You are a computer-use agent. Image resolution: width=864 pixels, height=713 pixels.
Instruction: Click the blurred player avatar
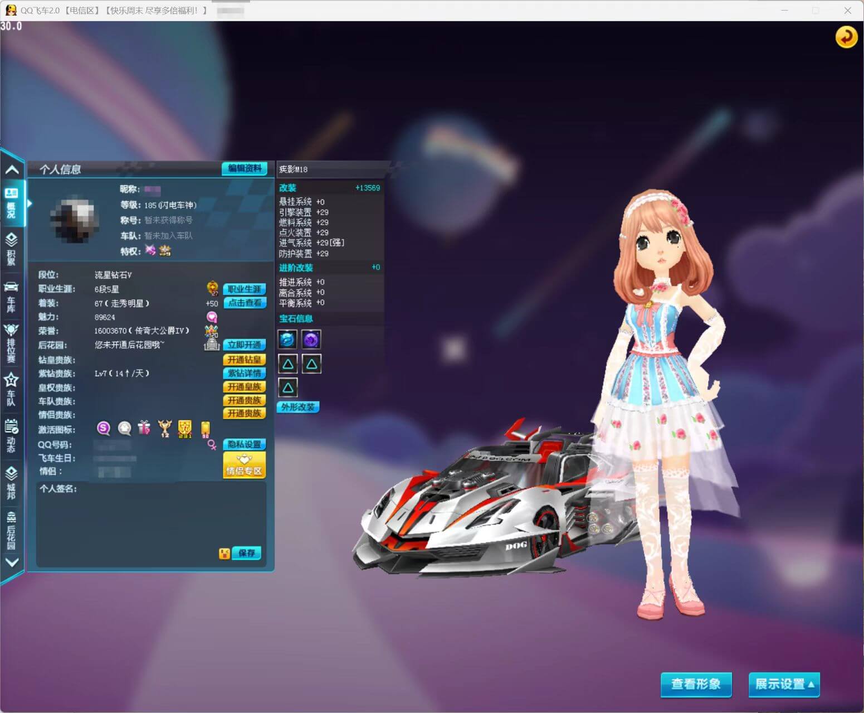click(74, 219)
